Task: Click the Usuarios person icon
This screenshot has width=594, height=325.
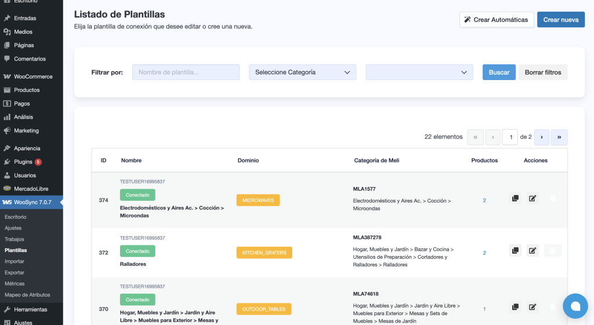Action: click(x=7, y=175)
